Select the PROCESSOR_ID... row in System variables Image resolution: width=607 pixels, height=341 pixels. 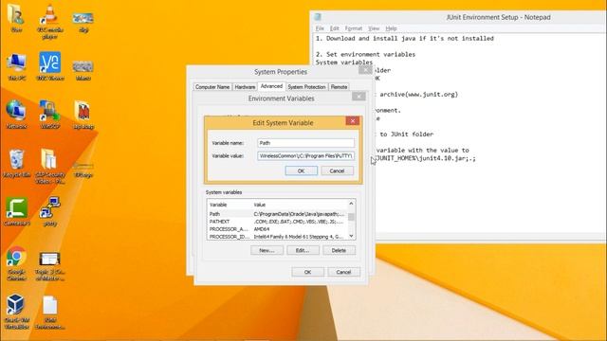[277, 236]
